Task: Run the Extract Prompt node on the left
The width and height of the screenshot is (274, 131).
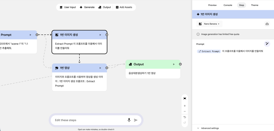Action: point(30,35)
